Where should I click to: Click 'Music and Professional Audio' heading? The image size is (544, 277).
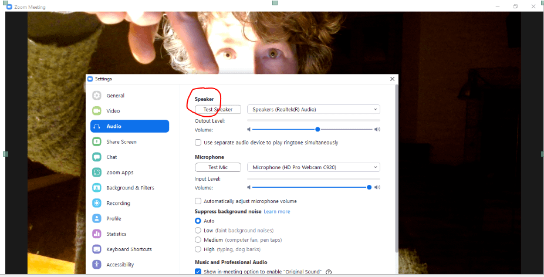[x=231, y=262]
